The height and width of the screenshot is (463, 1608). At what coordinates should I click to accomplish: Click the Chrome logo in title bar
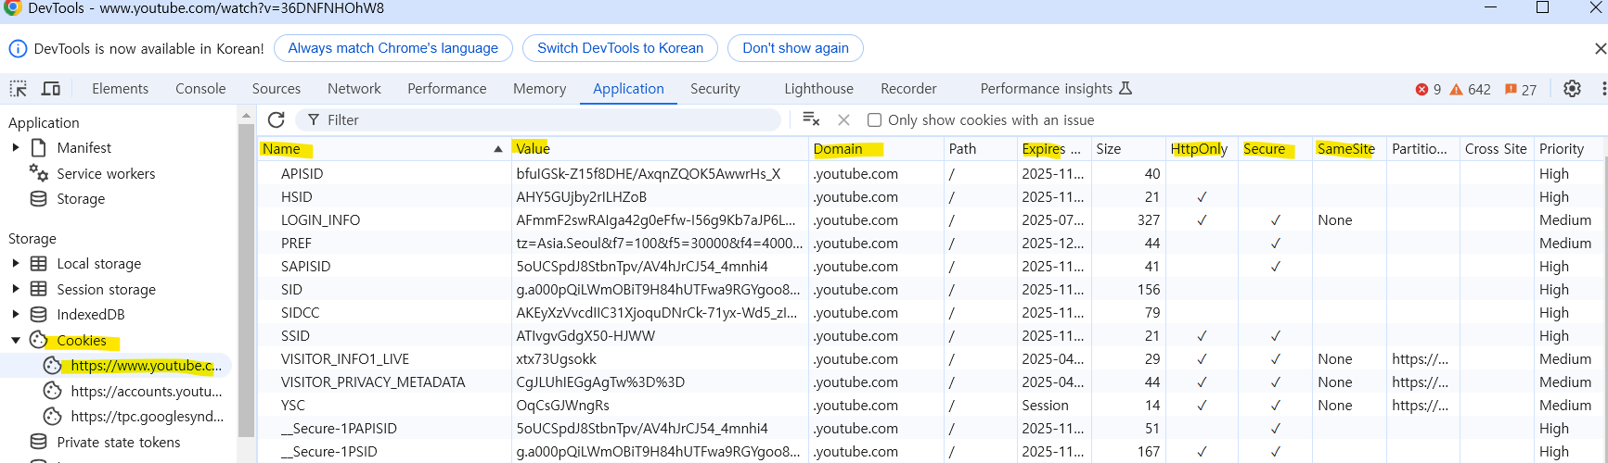(x=12, y=8)
